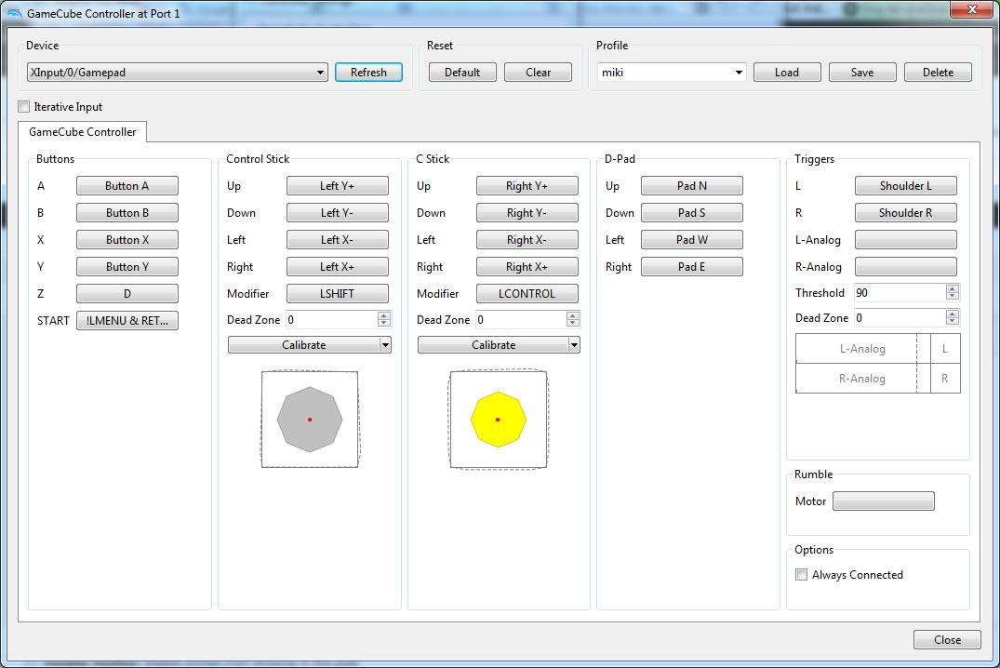The height and width of the screenshot is (668, 1000).
Task: Remap the B button mapping 'Button B'
Action: coord(127,212)
